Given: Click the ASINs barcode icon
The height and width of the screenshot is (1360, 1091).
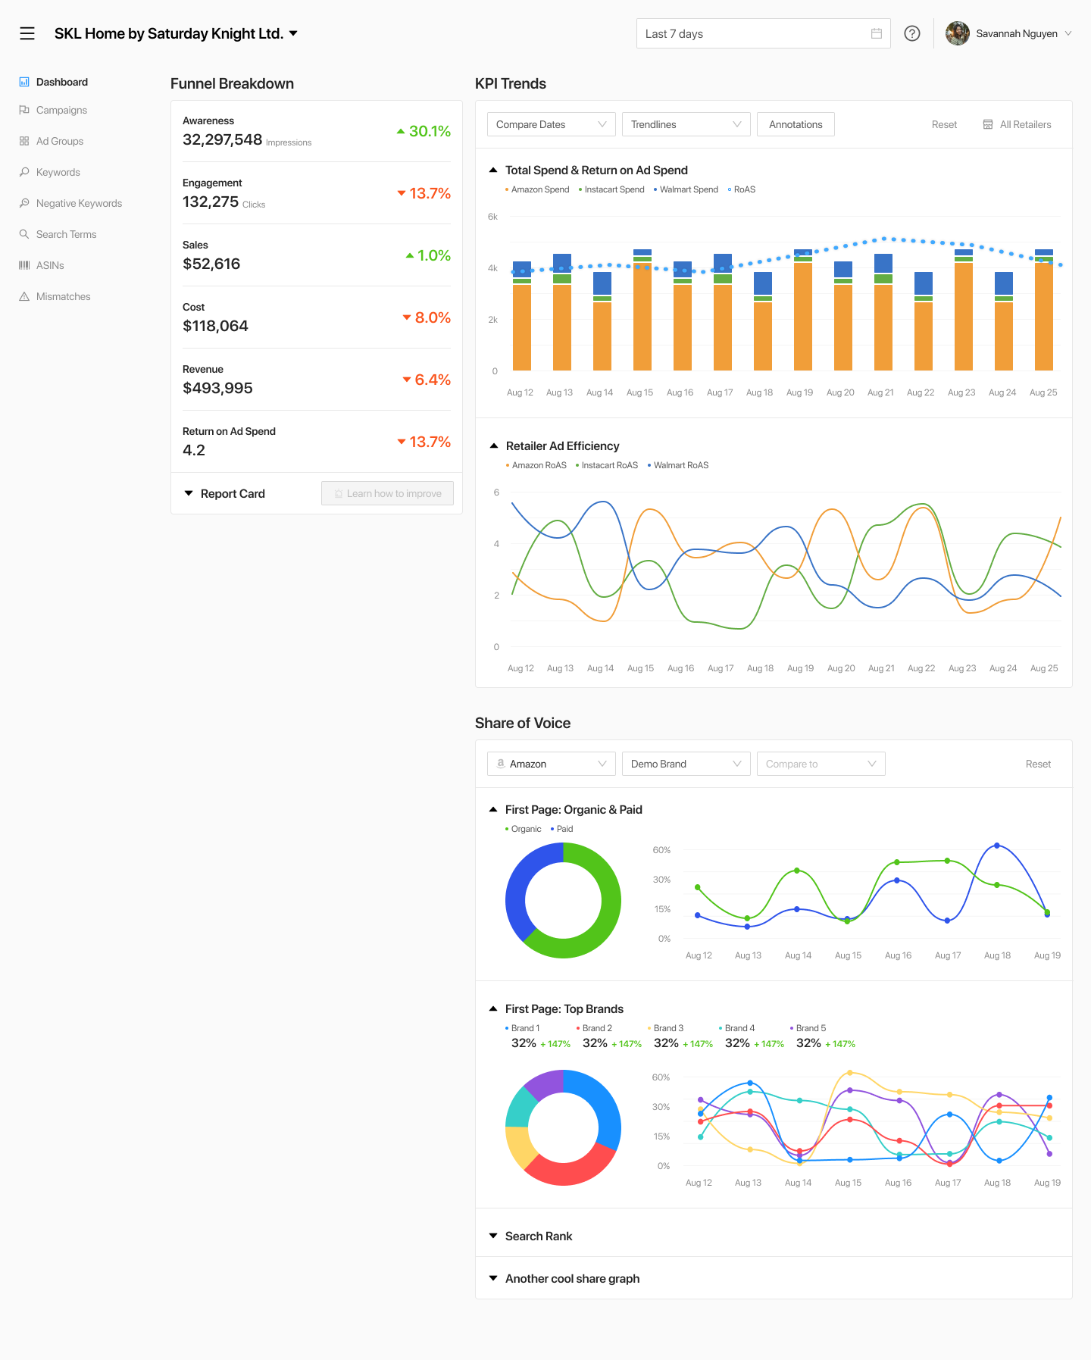Looking at the screenshot, I should [x=24, y=265].
